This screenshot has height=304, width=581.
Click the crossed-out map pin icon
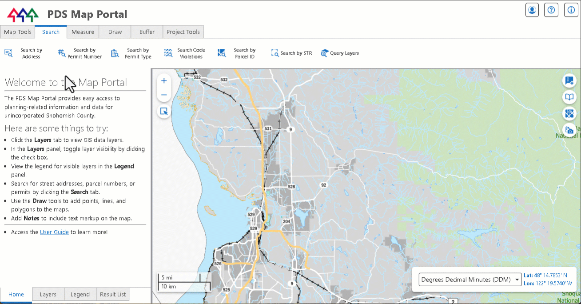coord(569,114)
